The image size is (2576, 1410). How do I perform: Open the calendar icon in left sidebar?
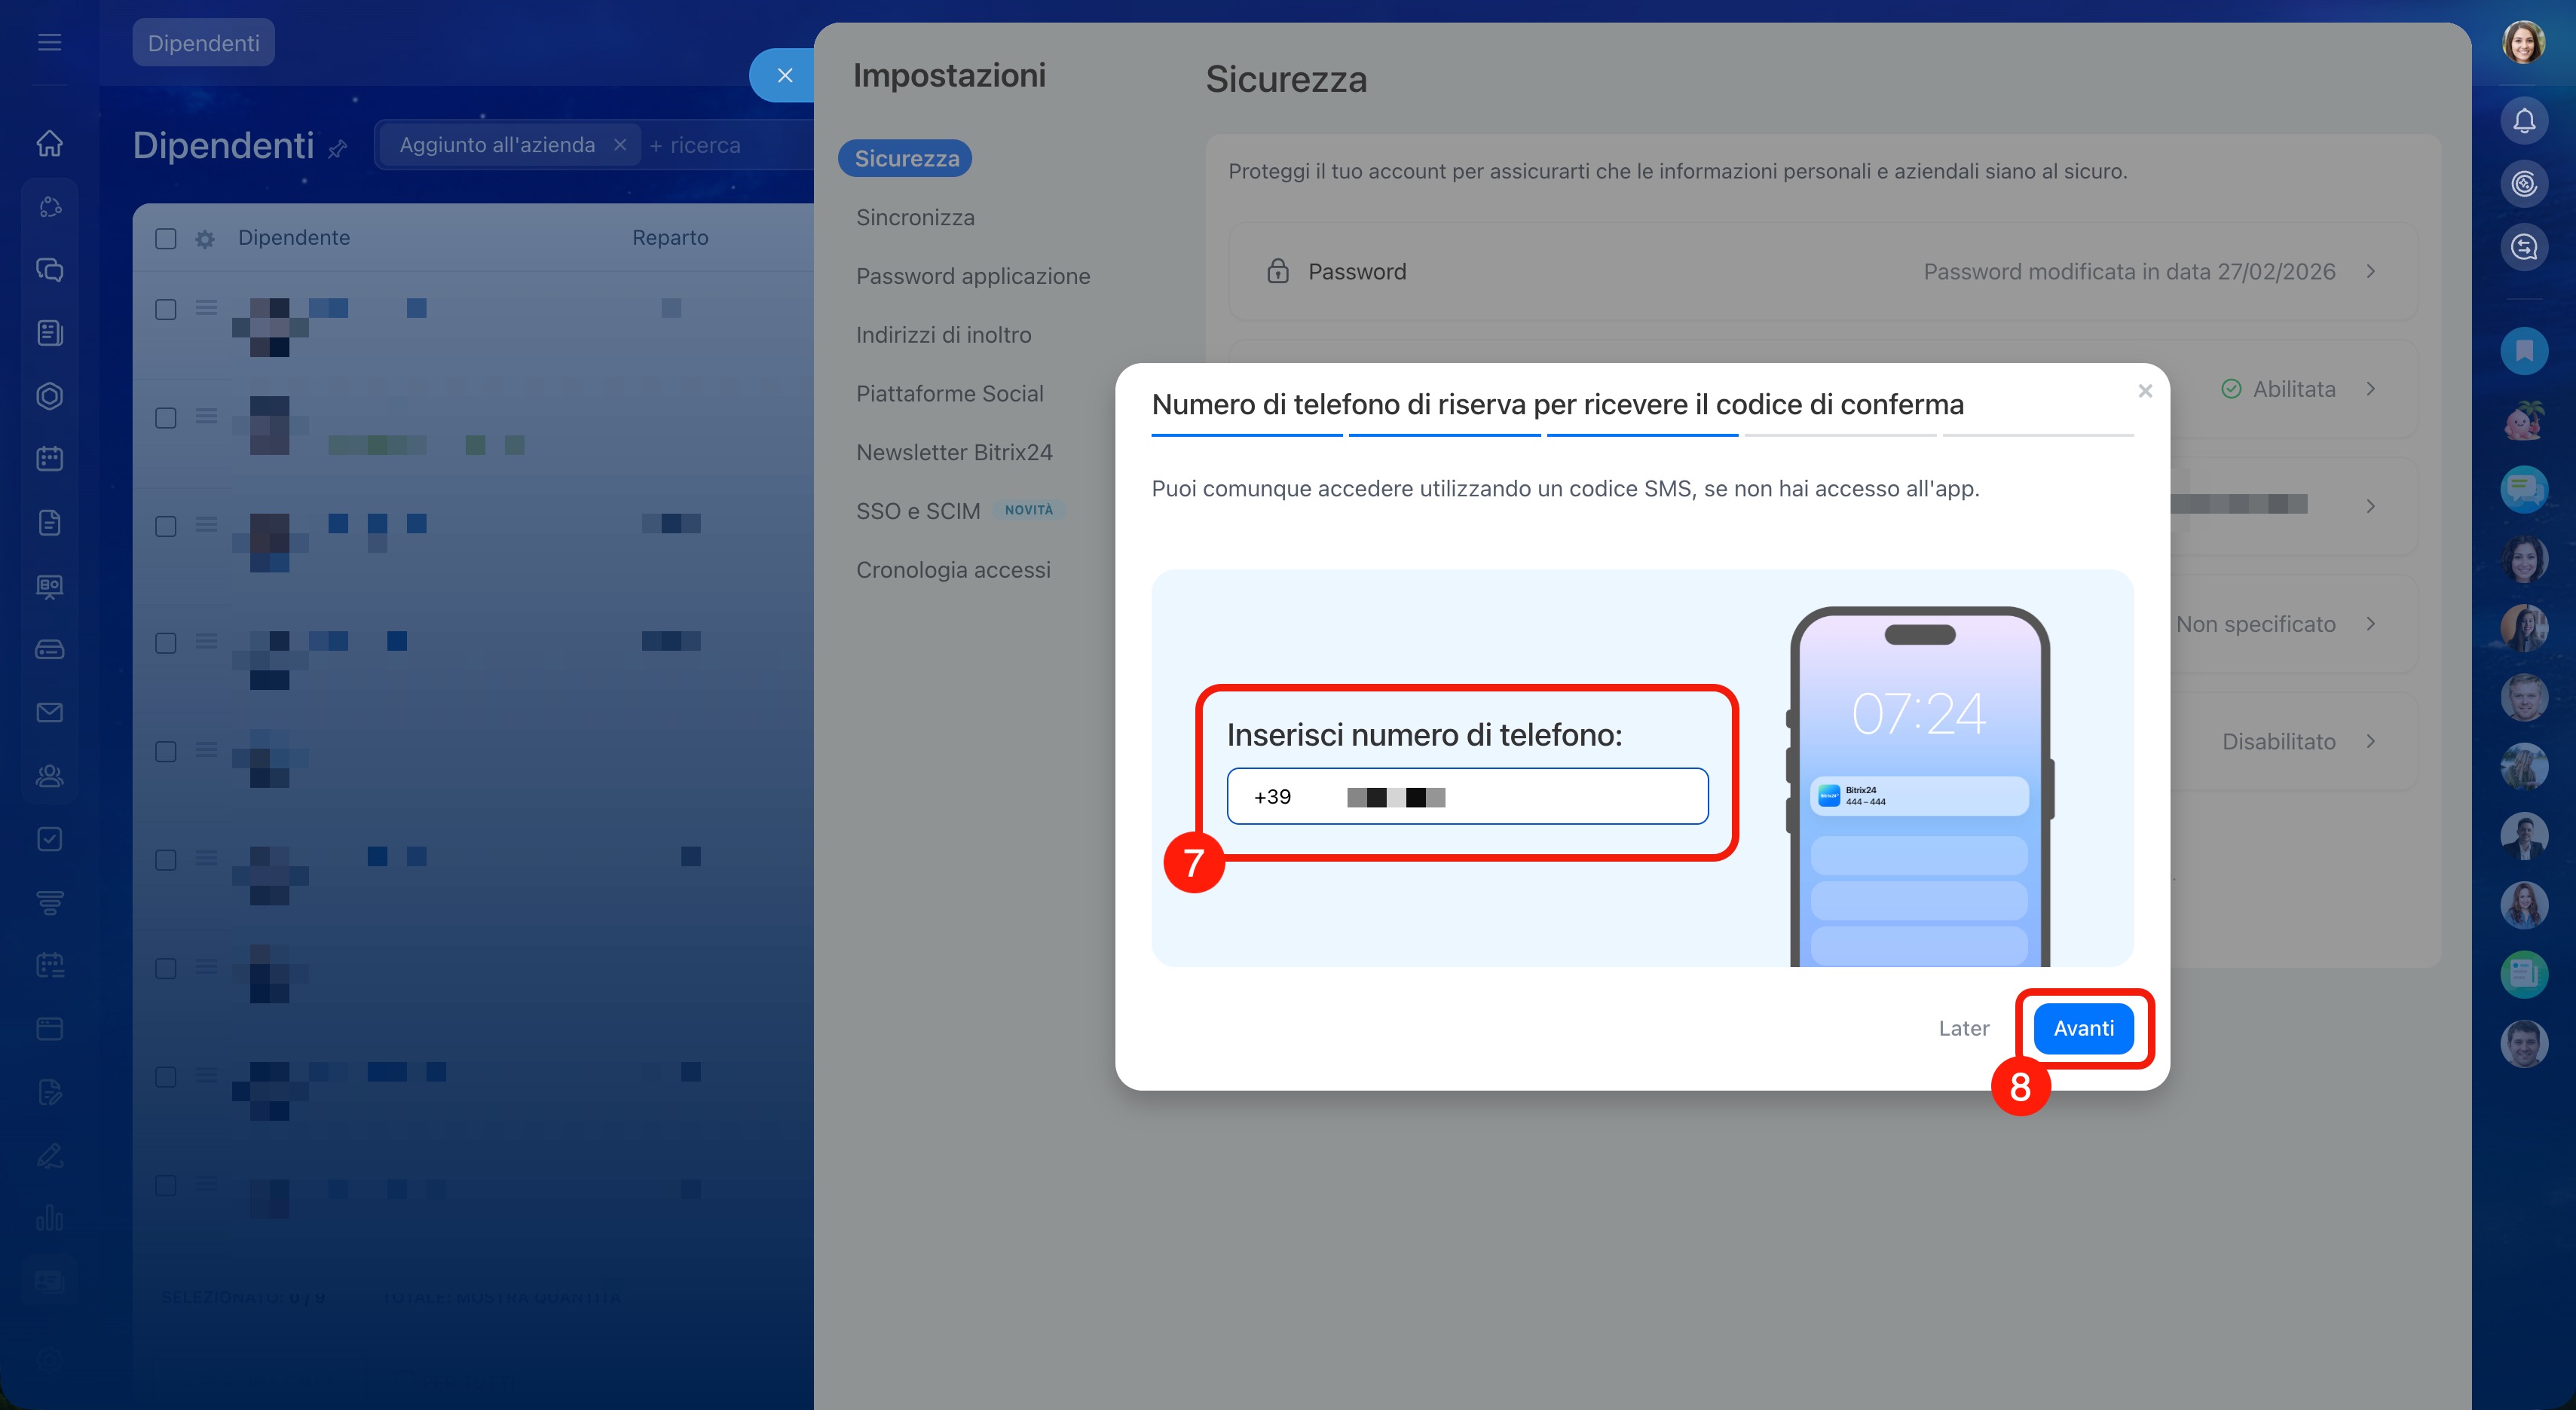click(x=49, y=459)
